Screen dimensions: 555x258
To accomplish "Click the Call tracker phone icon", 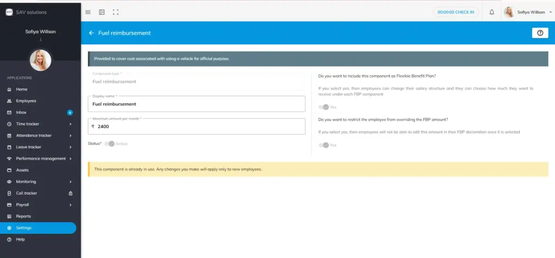I will coord(9,193).
